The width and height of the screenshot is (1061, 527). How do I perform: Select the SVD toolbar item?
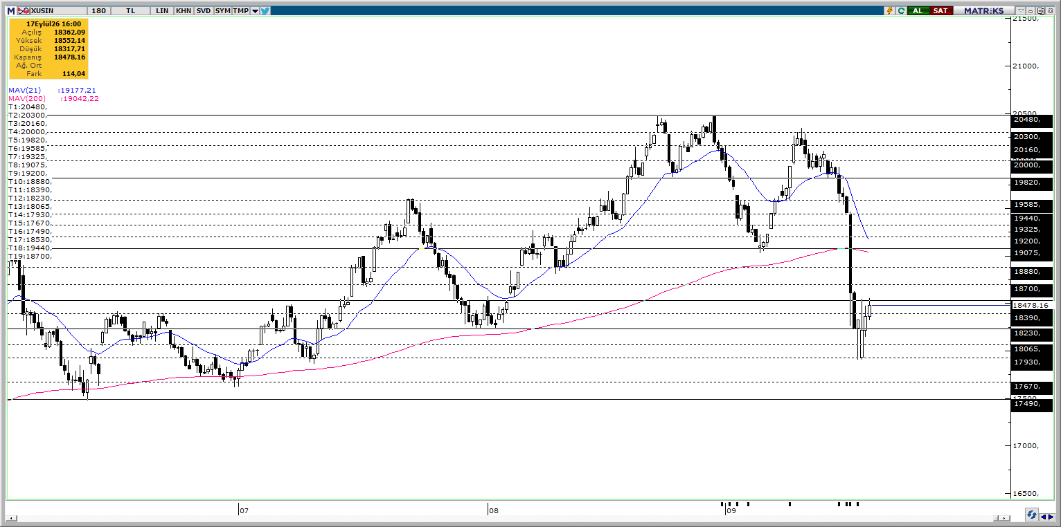click(x=204, y=11)
